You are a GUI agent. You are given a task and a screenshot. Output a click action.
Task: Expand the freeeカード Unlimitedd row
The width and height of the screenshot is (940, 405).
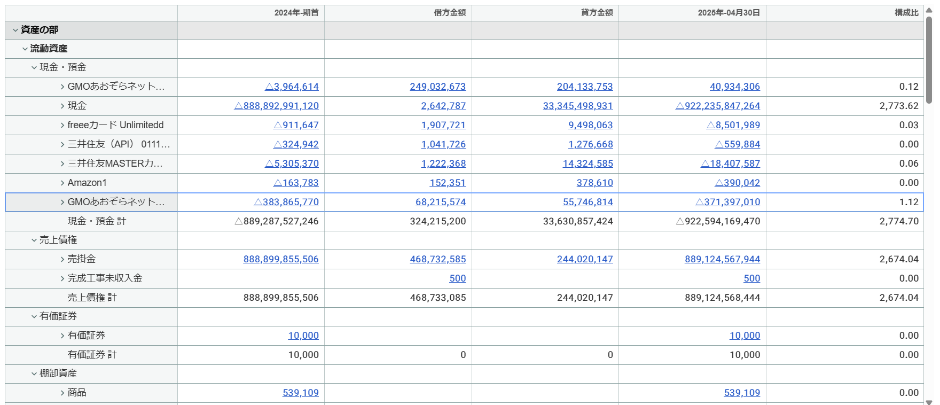point(62,125)
